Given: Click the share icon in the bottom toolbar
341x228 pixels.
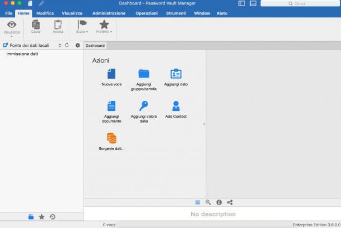Looking at the screenshot, I should click(230, 202).
